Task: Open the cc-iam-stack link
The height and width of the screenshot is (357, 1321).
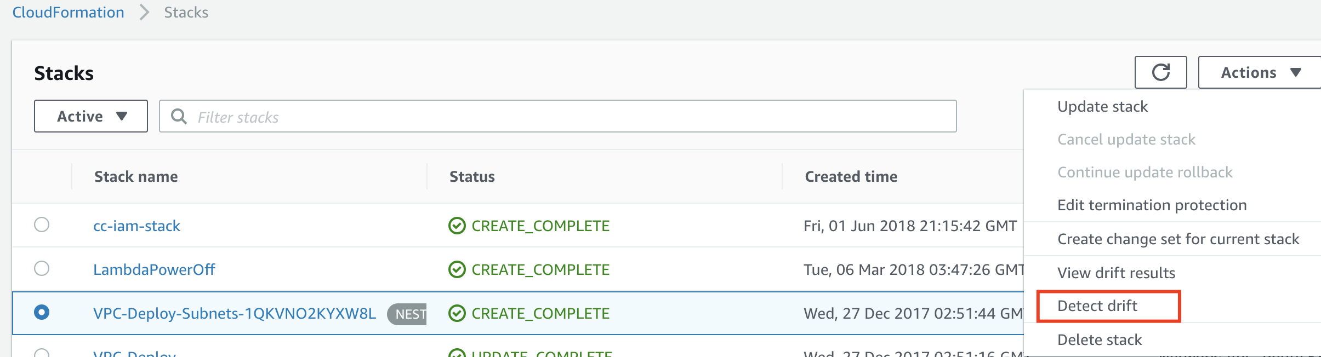Action: pos(136,226)
